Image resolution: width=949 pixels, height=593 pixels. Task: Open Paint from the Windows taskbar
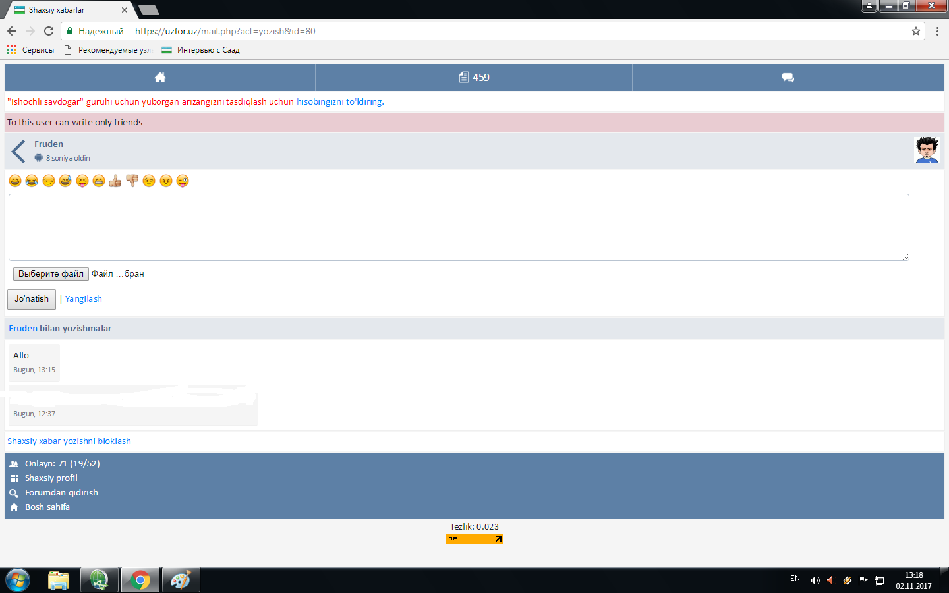pyautogui.click(x=181, y=580)
